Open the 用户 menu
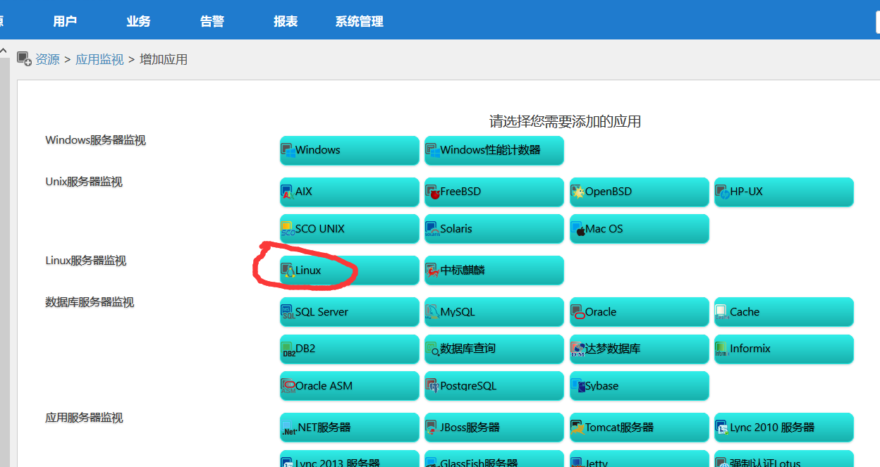Screen dimensions: 880x467 pyautogui.click(x=65, y=21)
